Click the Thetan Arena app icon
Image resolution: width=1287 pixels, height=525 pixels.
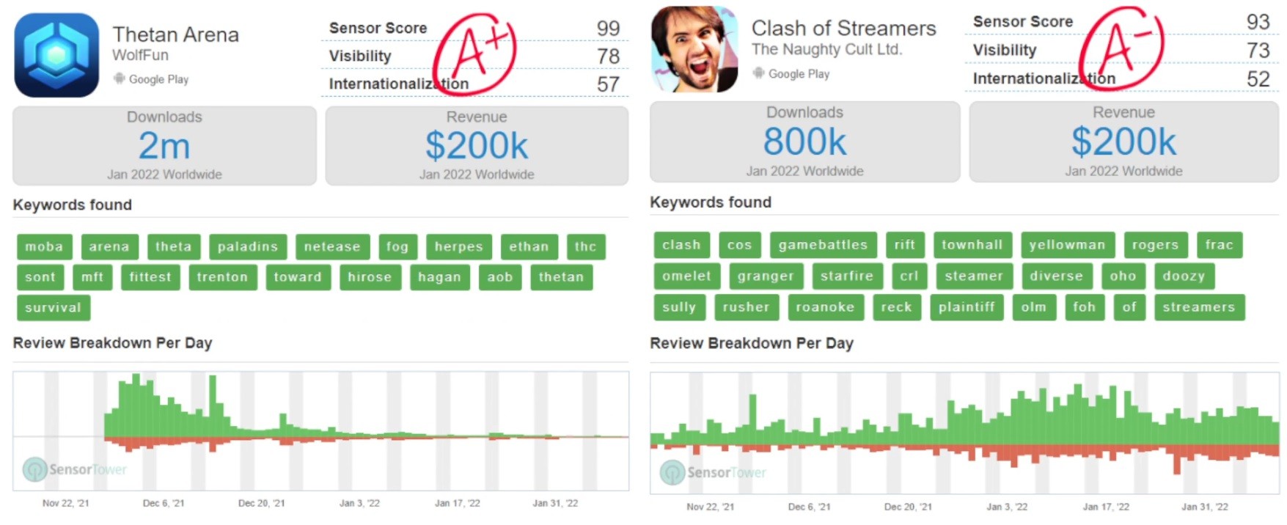pyautogui.click(x=57, y=55)
